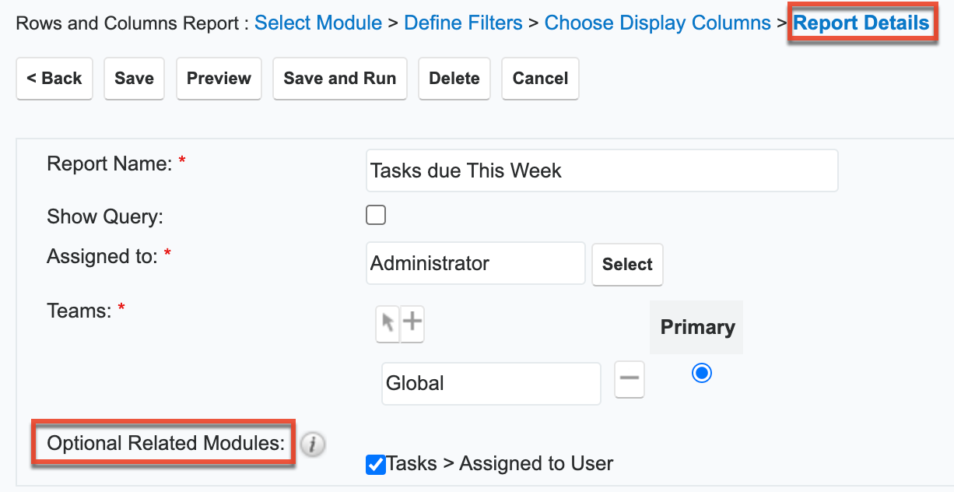Click the Global team text field
This screenshot has height=492, width=954.
point(491,383)
